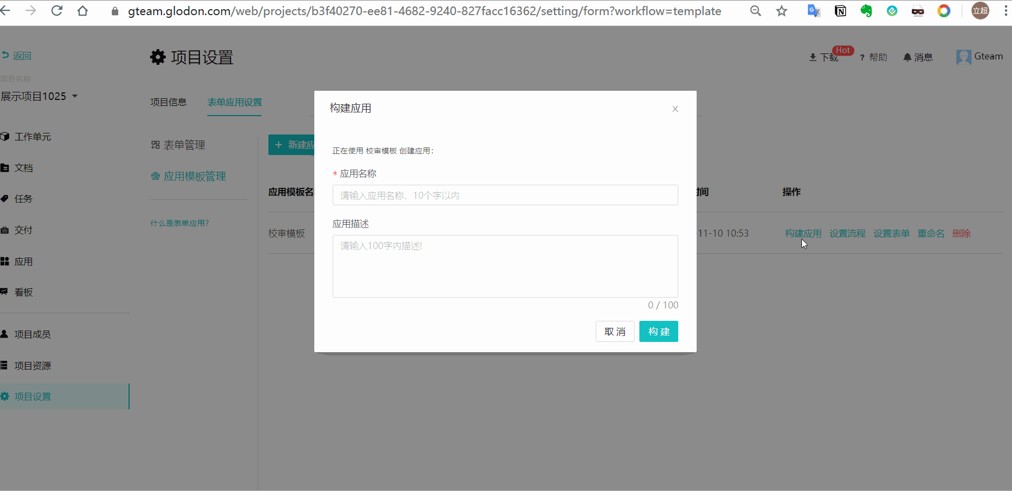Screen dimensions: 1012x491
Task: Open the 什么是表单应用? help link
Action: tap(179, 223)
